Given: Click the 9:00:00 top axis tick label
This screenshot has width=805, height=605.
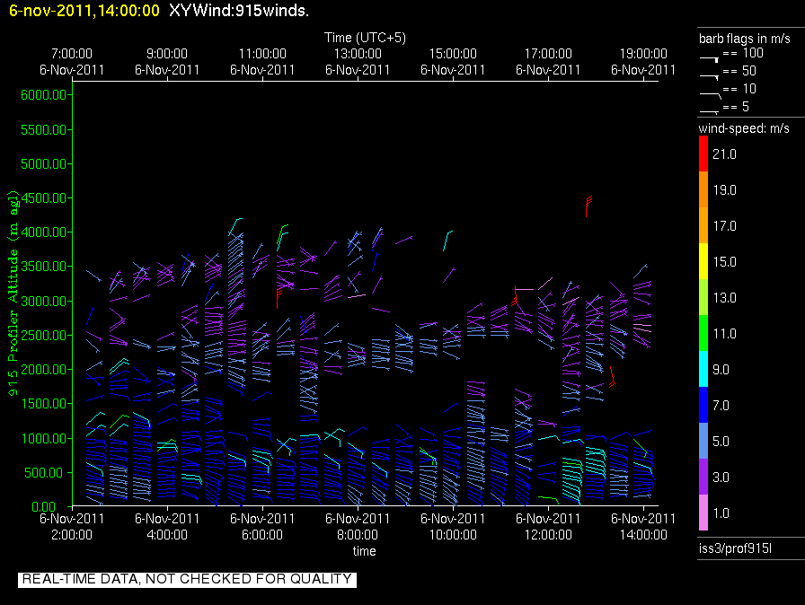Looking at the screenshot, I should (167, 53).
